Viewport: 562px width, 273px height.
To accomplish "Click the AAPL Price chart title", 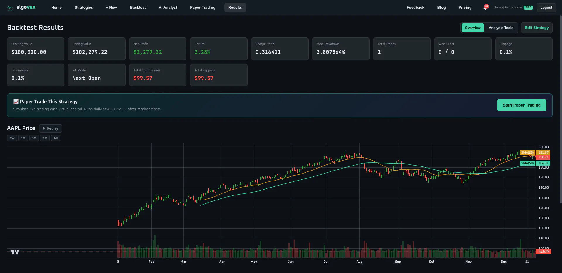I will click(x=21, y=128).
